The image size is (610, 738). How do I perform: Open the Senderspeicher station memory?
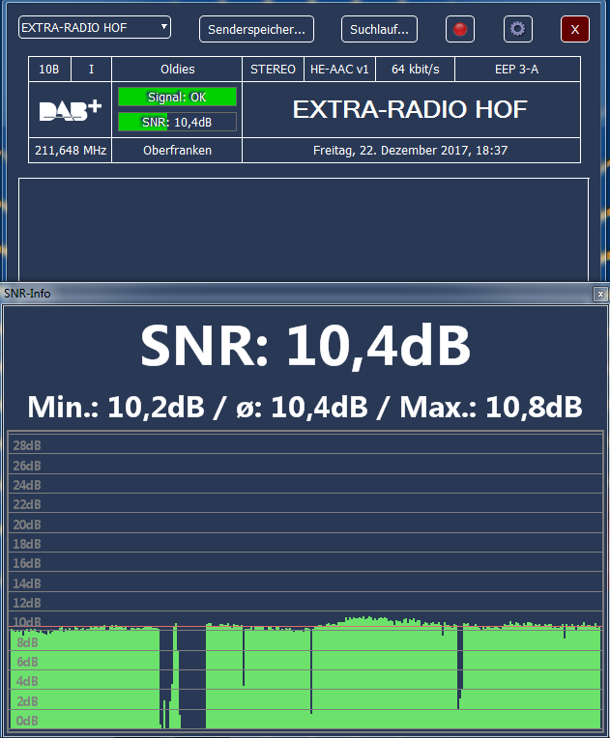256,30
